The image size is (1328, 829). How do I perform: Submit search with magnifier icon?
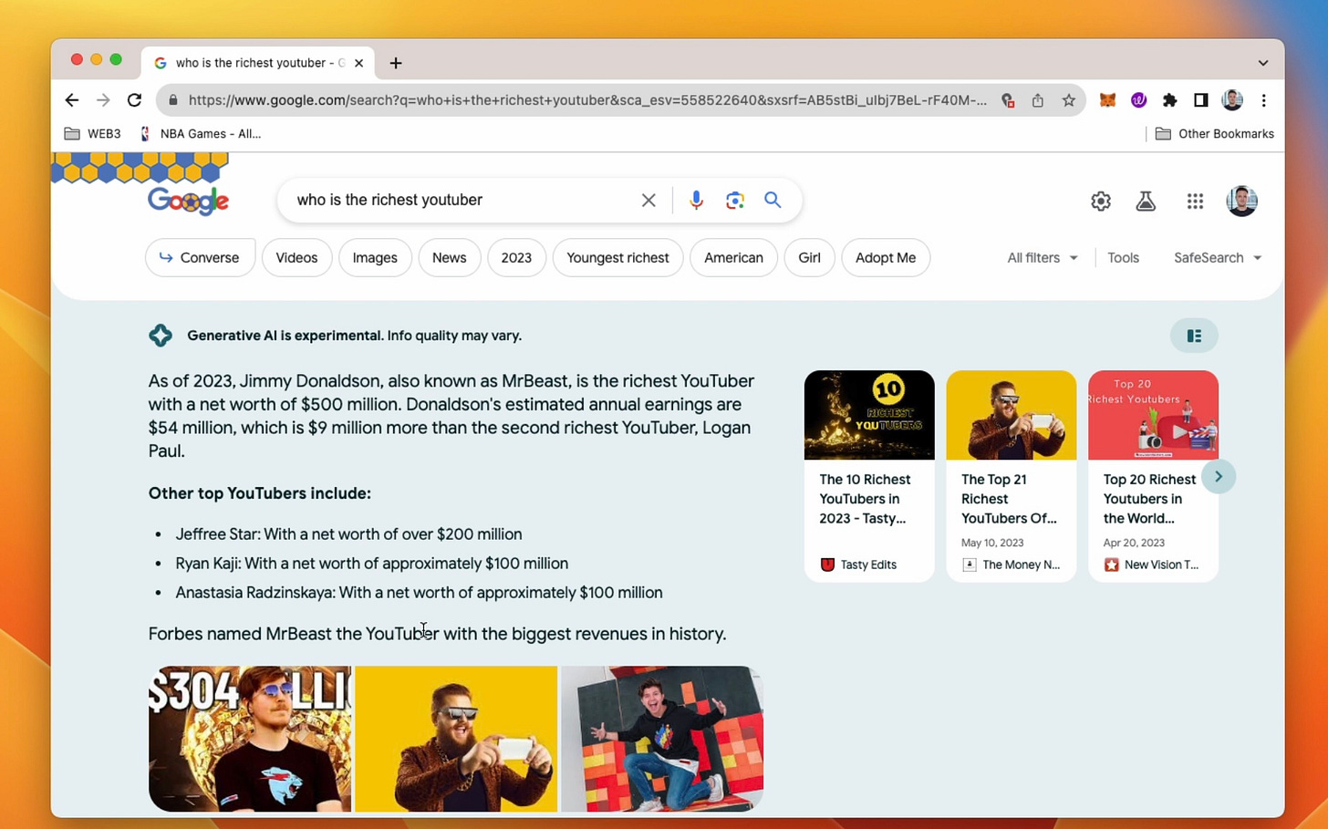[773, 200]
